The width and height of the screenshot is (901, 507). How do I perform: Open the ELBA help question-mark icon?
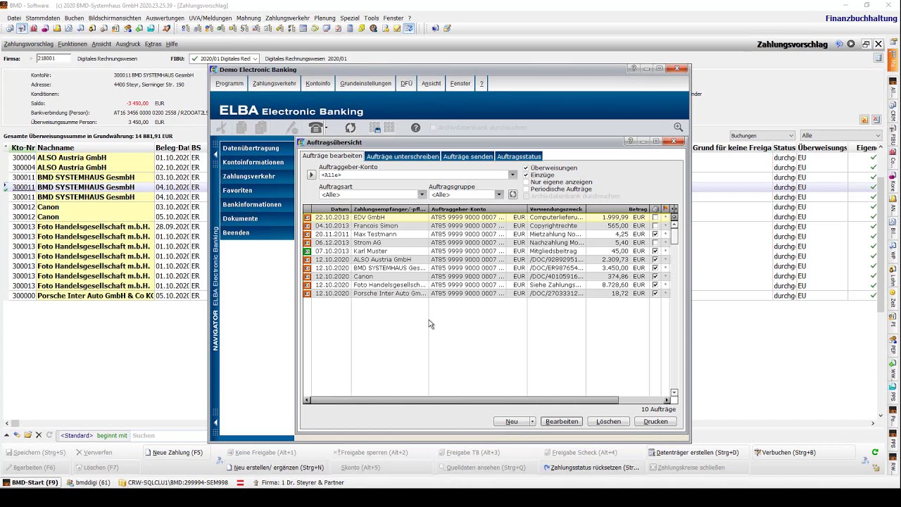tap(415, 127)
